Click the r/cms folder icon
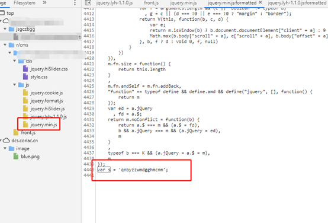 (x=11, y=45)
